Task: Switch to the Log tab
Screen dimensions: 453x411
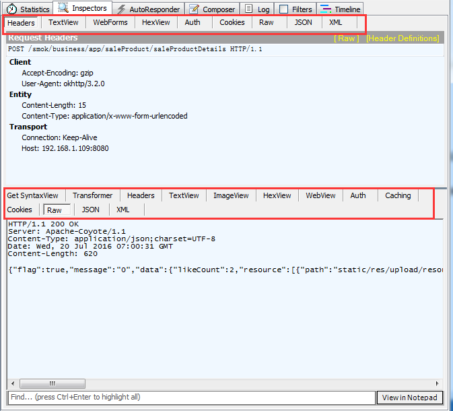Action: click(257, 9)
